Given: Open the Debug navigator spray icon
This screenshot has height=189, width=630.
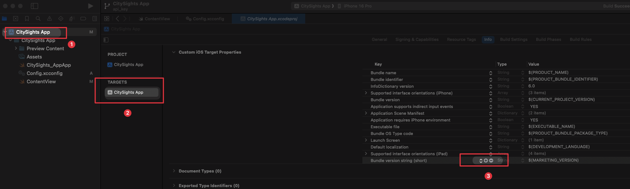Looking at the screenshot, I should 72,18.
